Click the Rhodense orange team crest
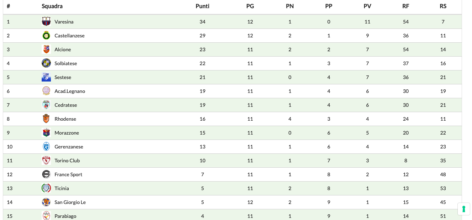Screen dimensions: 472x220 pos(46,119)
